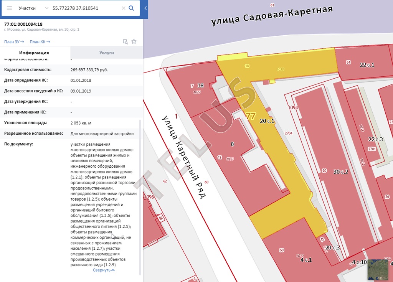Screen dimensions: 393x282
Task: Collapse the side panel with arrow button
Action: (145, 8)
